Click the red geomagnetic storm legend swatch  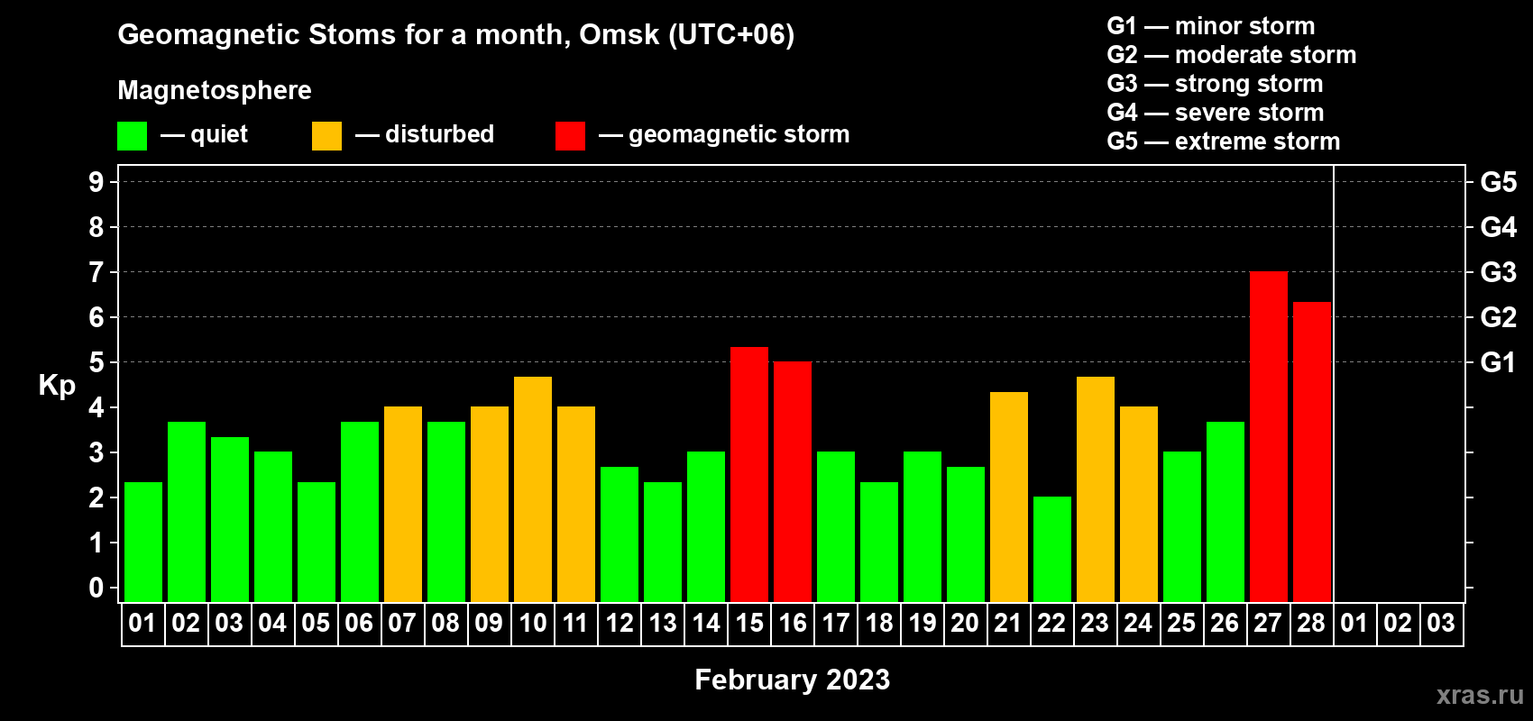click(x=570, y=136)
